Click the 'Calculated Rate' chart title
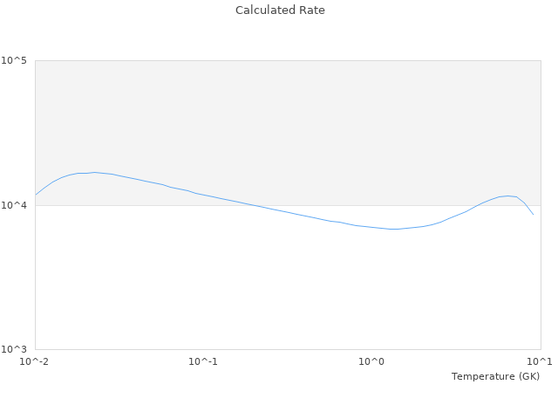The image size is (558, 419). (x=279, y=10)
